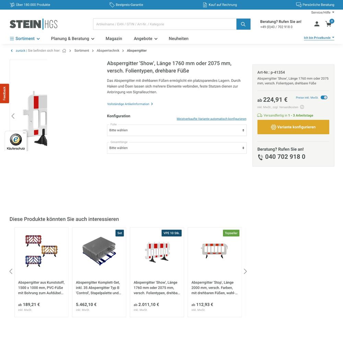Click 'Meistverkaufte Variante automatisch konfigurieren' link
The height and width of the screenshot is (343, 343).
(211, 119)
